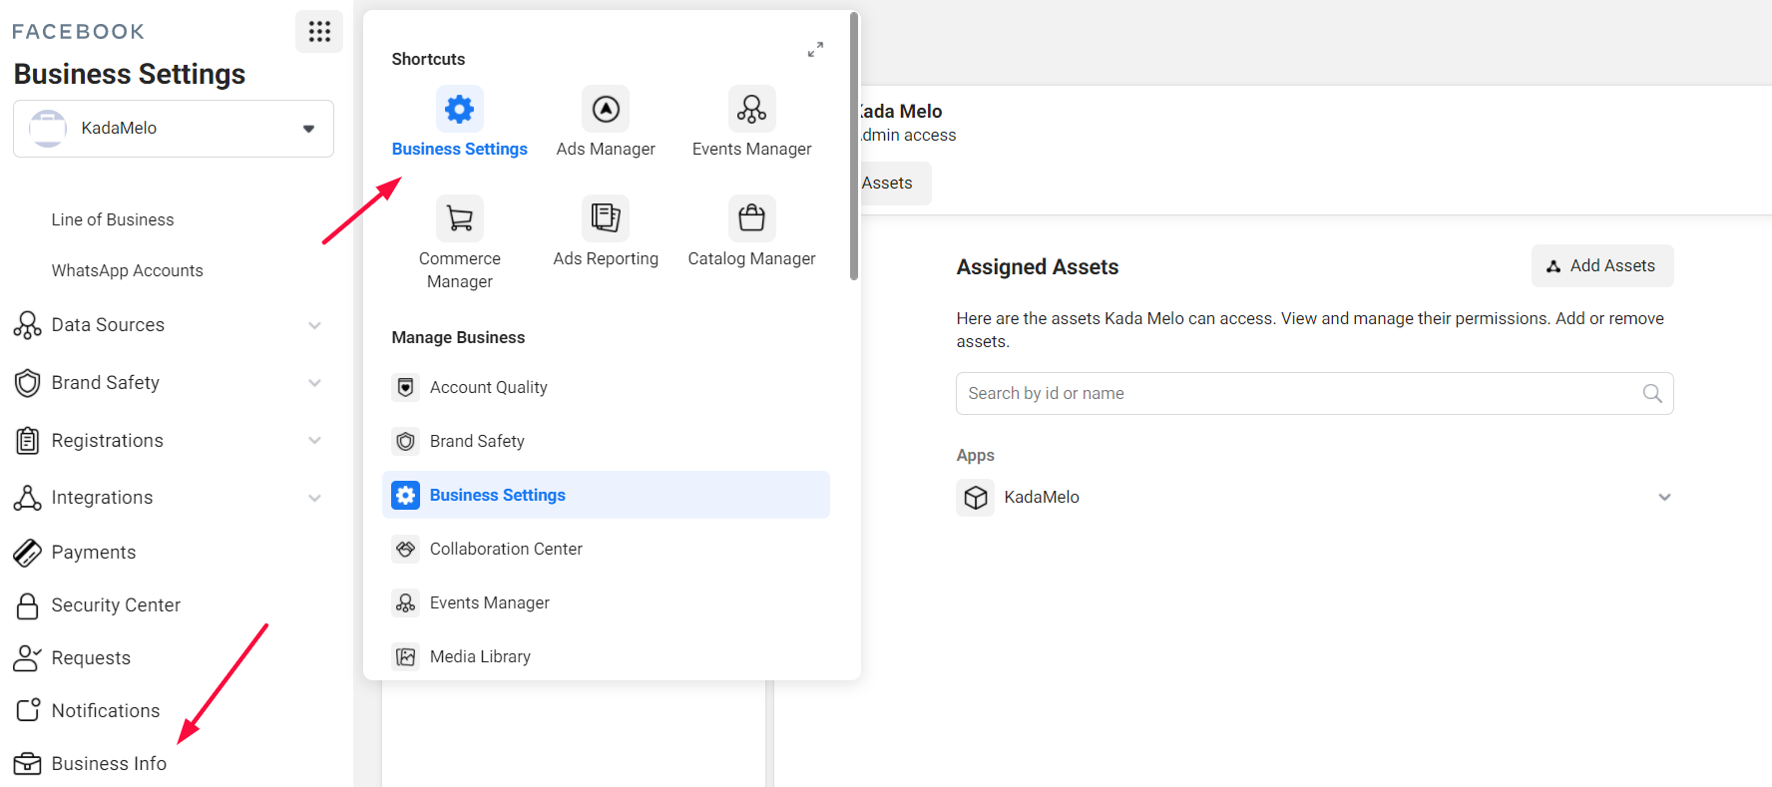Click the Data Sources label in sidebar

(x=108, y=325)
